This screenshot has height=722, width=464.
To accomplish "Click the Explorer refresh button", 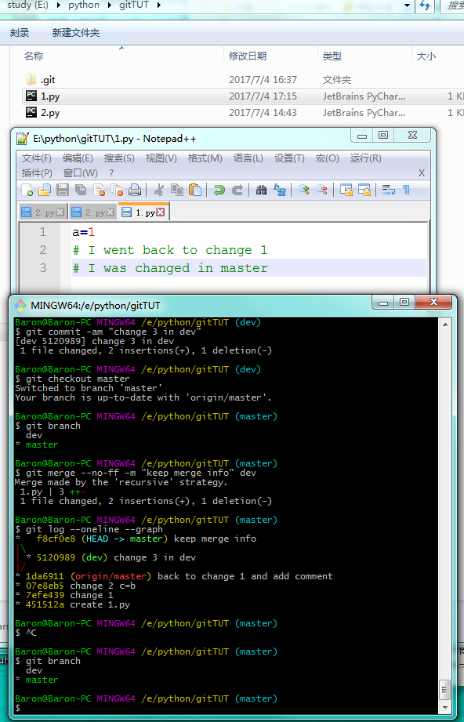I will [425, 5].
